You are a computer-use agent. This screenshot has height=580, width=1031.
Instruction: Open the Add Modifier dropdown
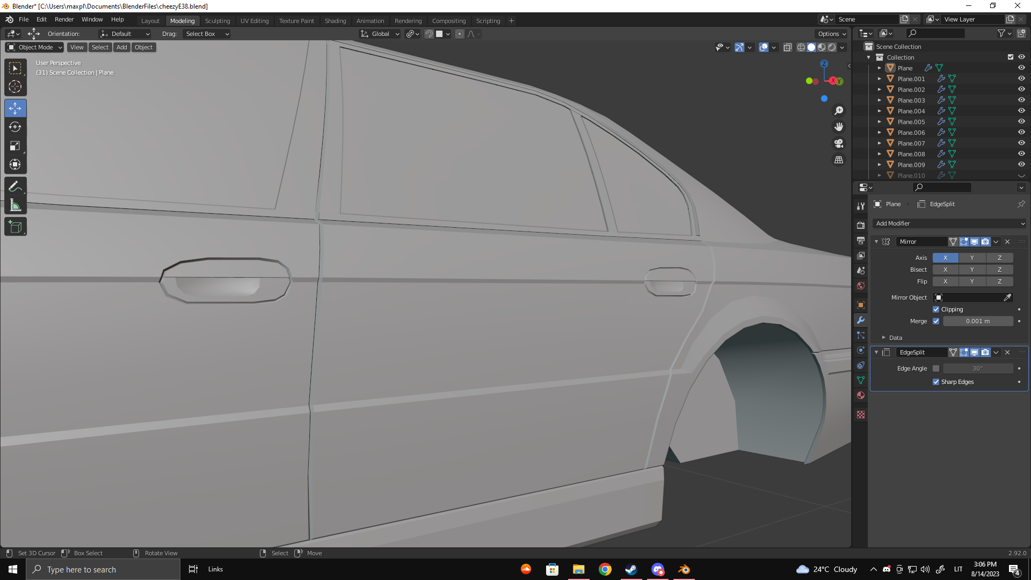(x=949, y=223)
